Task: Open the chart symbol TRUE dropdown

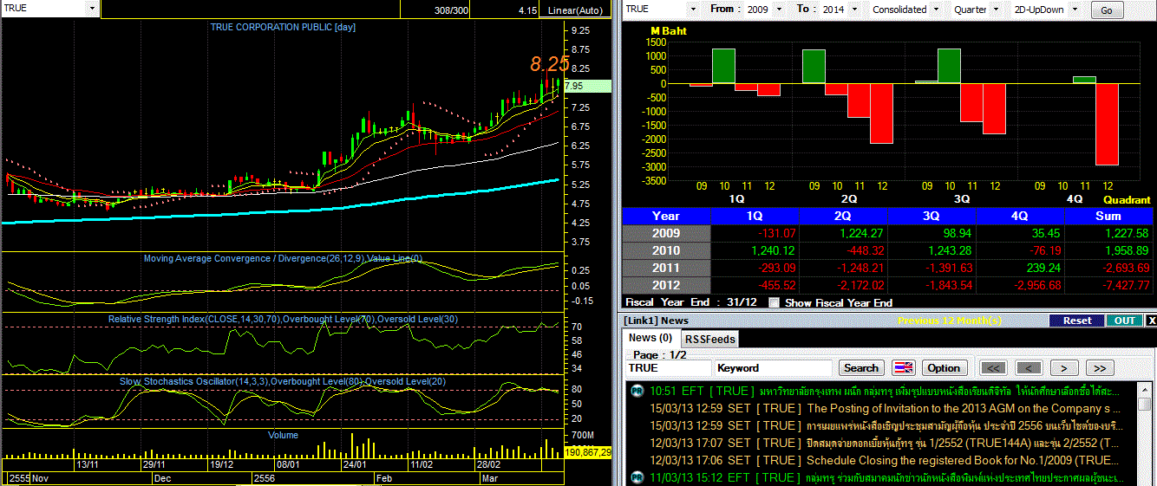Action: pyautogui.click(x=93, y=8)
